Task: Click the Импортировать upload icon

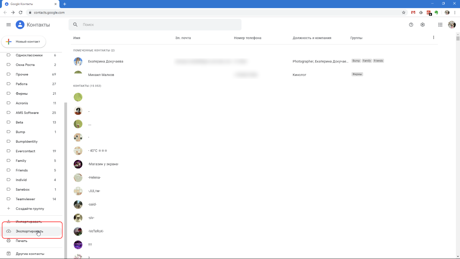Action: [8, 221]
